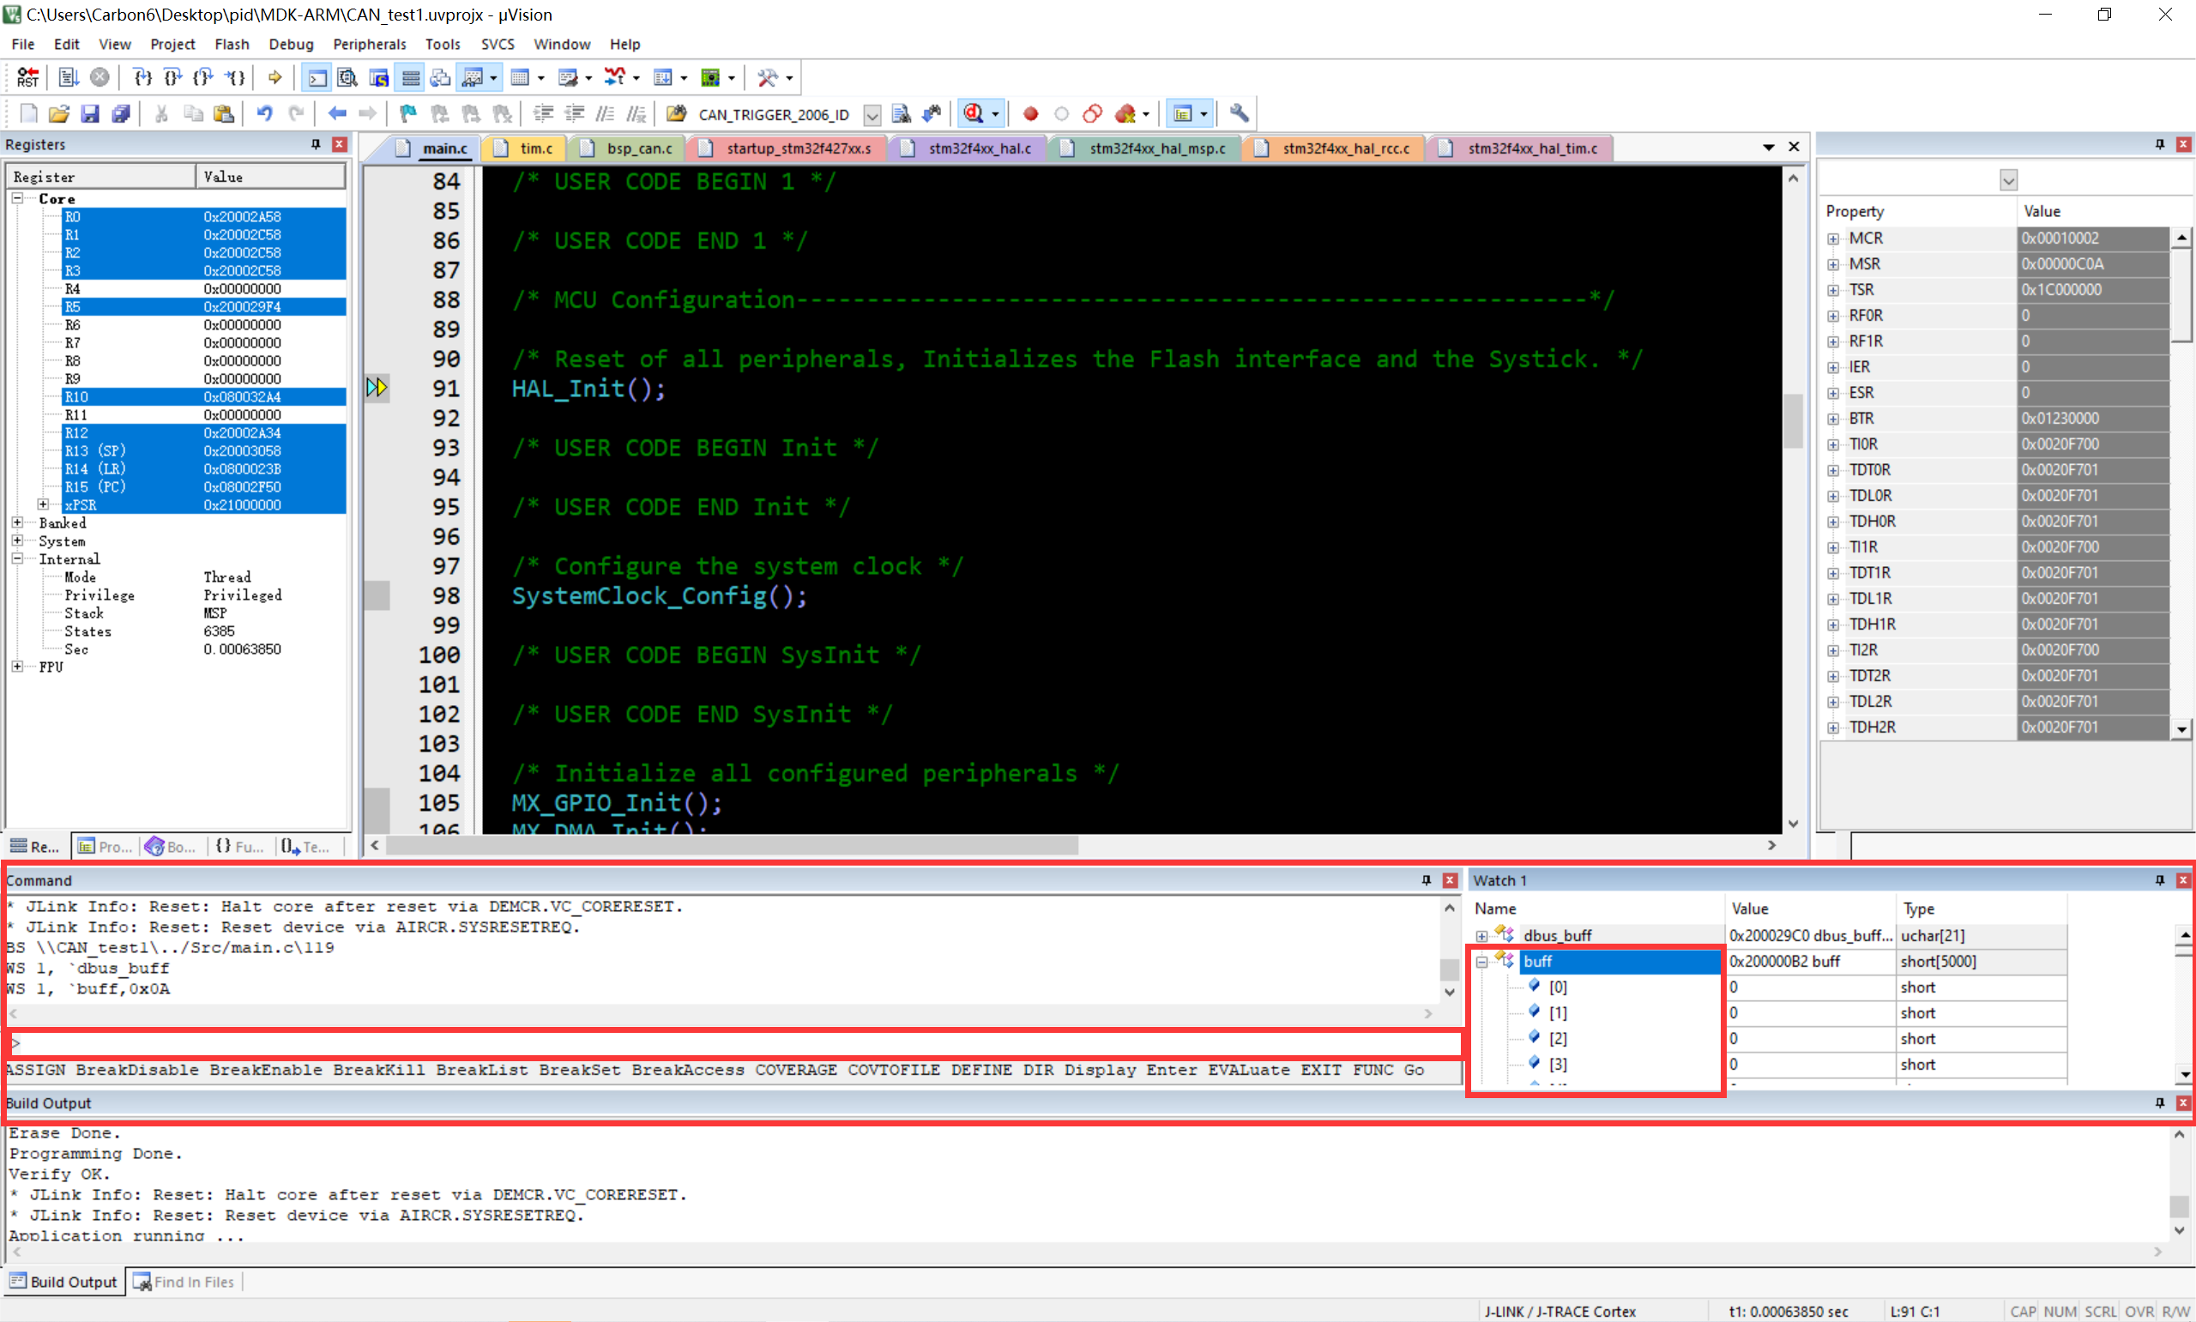The height and width of the screenshot is (1322, 2196).
Task: Click the Start/Stop Debug Session icon
Action: pos(975,114)
